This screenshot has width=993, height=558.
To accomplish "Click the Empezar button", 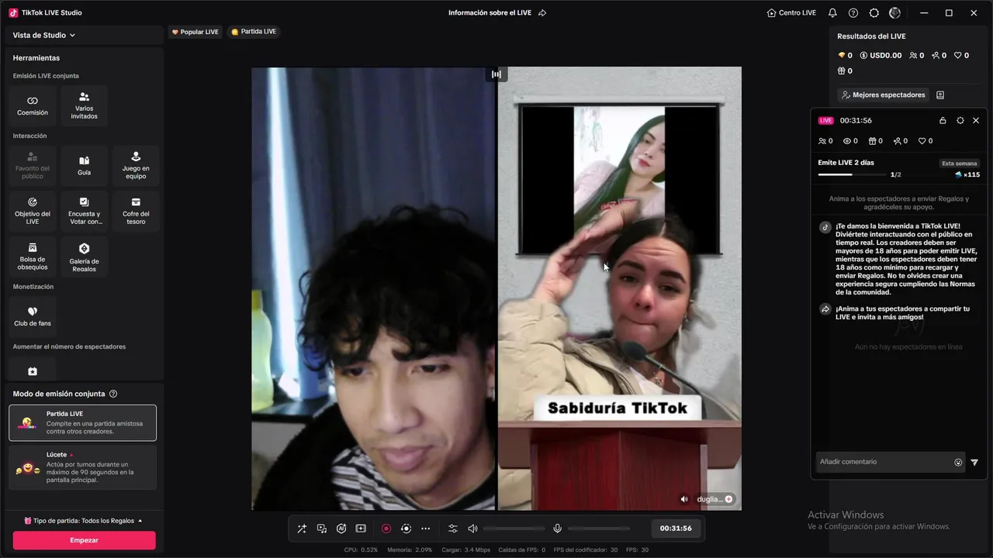I will 84,540.
